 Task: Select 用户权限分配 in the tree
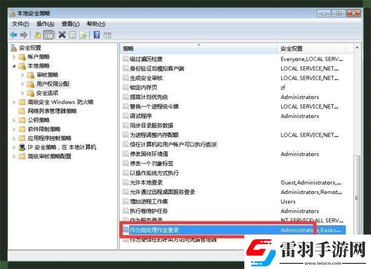[53, 84]
